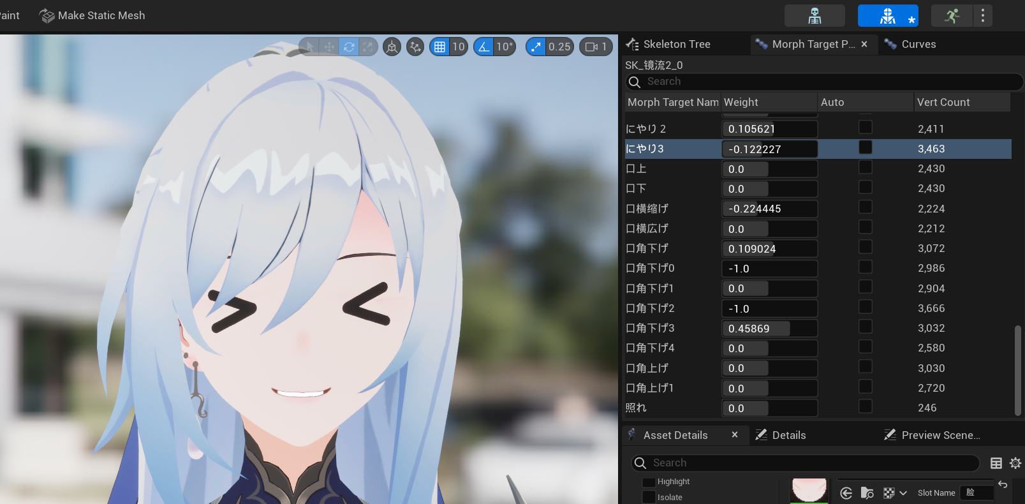Click the morph target list scrollbar
Image resolution: width=1025 pixels, height=504 pixels.
pyautogui.click(x=1017, y=370)
